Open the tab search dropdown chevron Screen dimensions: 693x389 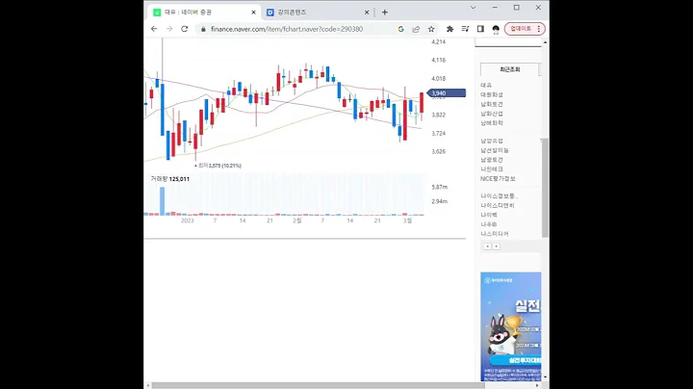(x=473, y=8)
